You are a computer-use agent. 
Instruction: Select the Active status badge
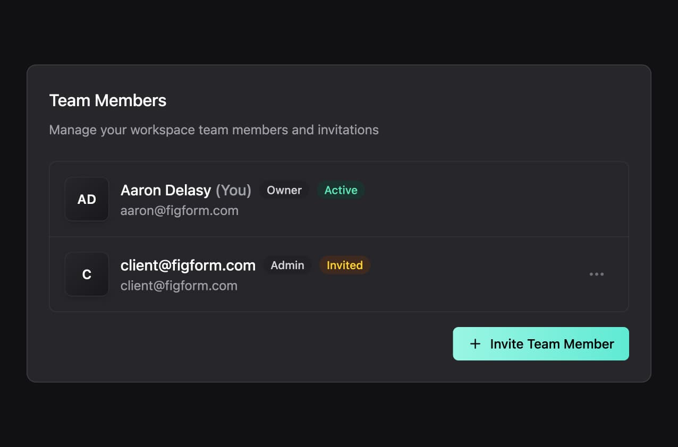pos(341,190)
